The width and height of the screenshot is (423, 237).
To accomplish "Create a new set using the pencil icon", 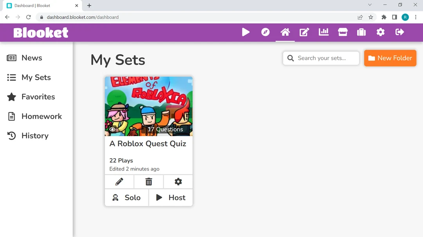I will [x=304, y=32].
